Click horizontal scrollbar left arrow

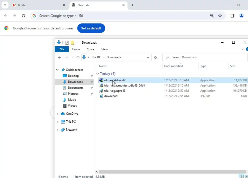click(x=97, y=172)
